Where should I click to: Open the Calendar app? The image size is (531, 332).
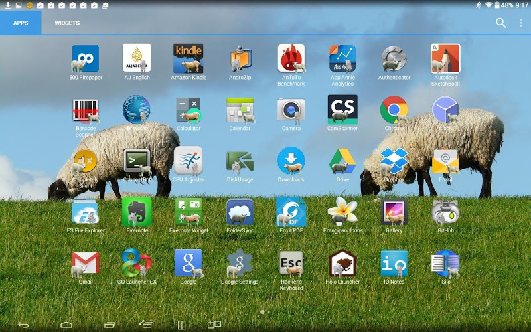pos(240,110)
